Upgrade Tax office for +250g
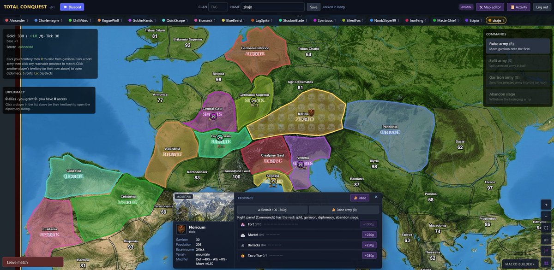The height and width of the screenshot is (270, 554). coord(369,256)
